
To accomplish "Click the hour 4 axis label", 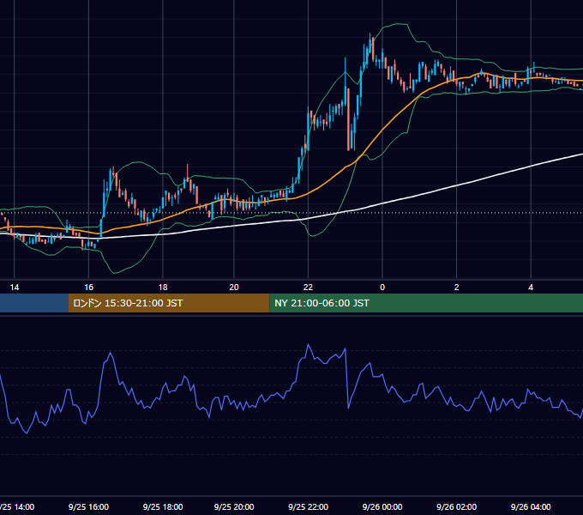I will coord(531,288).
